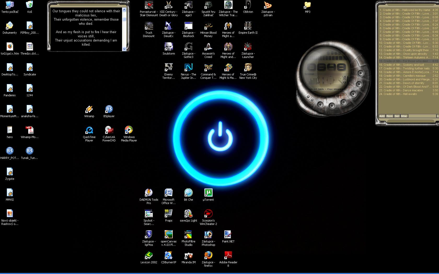Click the BSplayer desktop icon
The width and height of the screenshot is (439, 274).
(109, 110)
